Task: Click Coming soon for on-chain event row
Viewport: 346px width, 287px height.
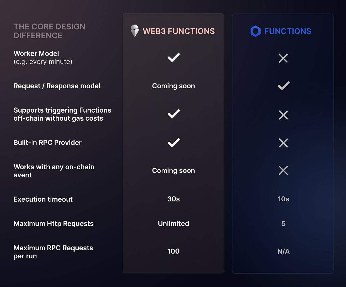Action: (x=174, y=171)
